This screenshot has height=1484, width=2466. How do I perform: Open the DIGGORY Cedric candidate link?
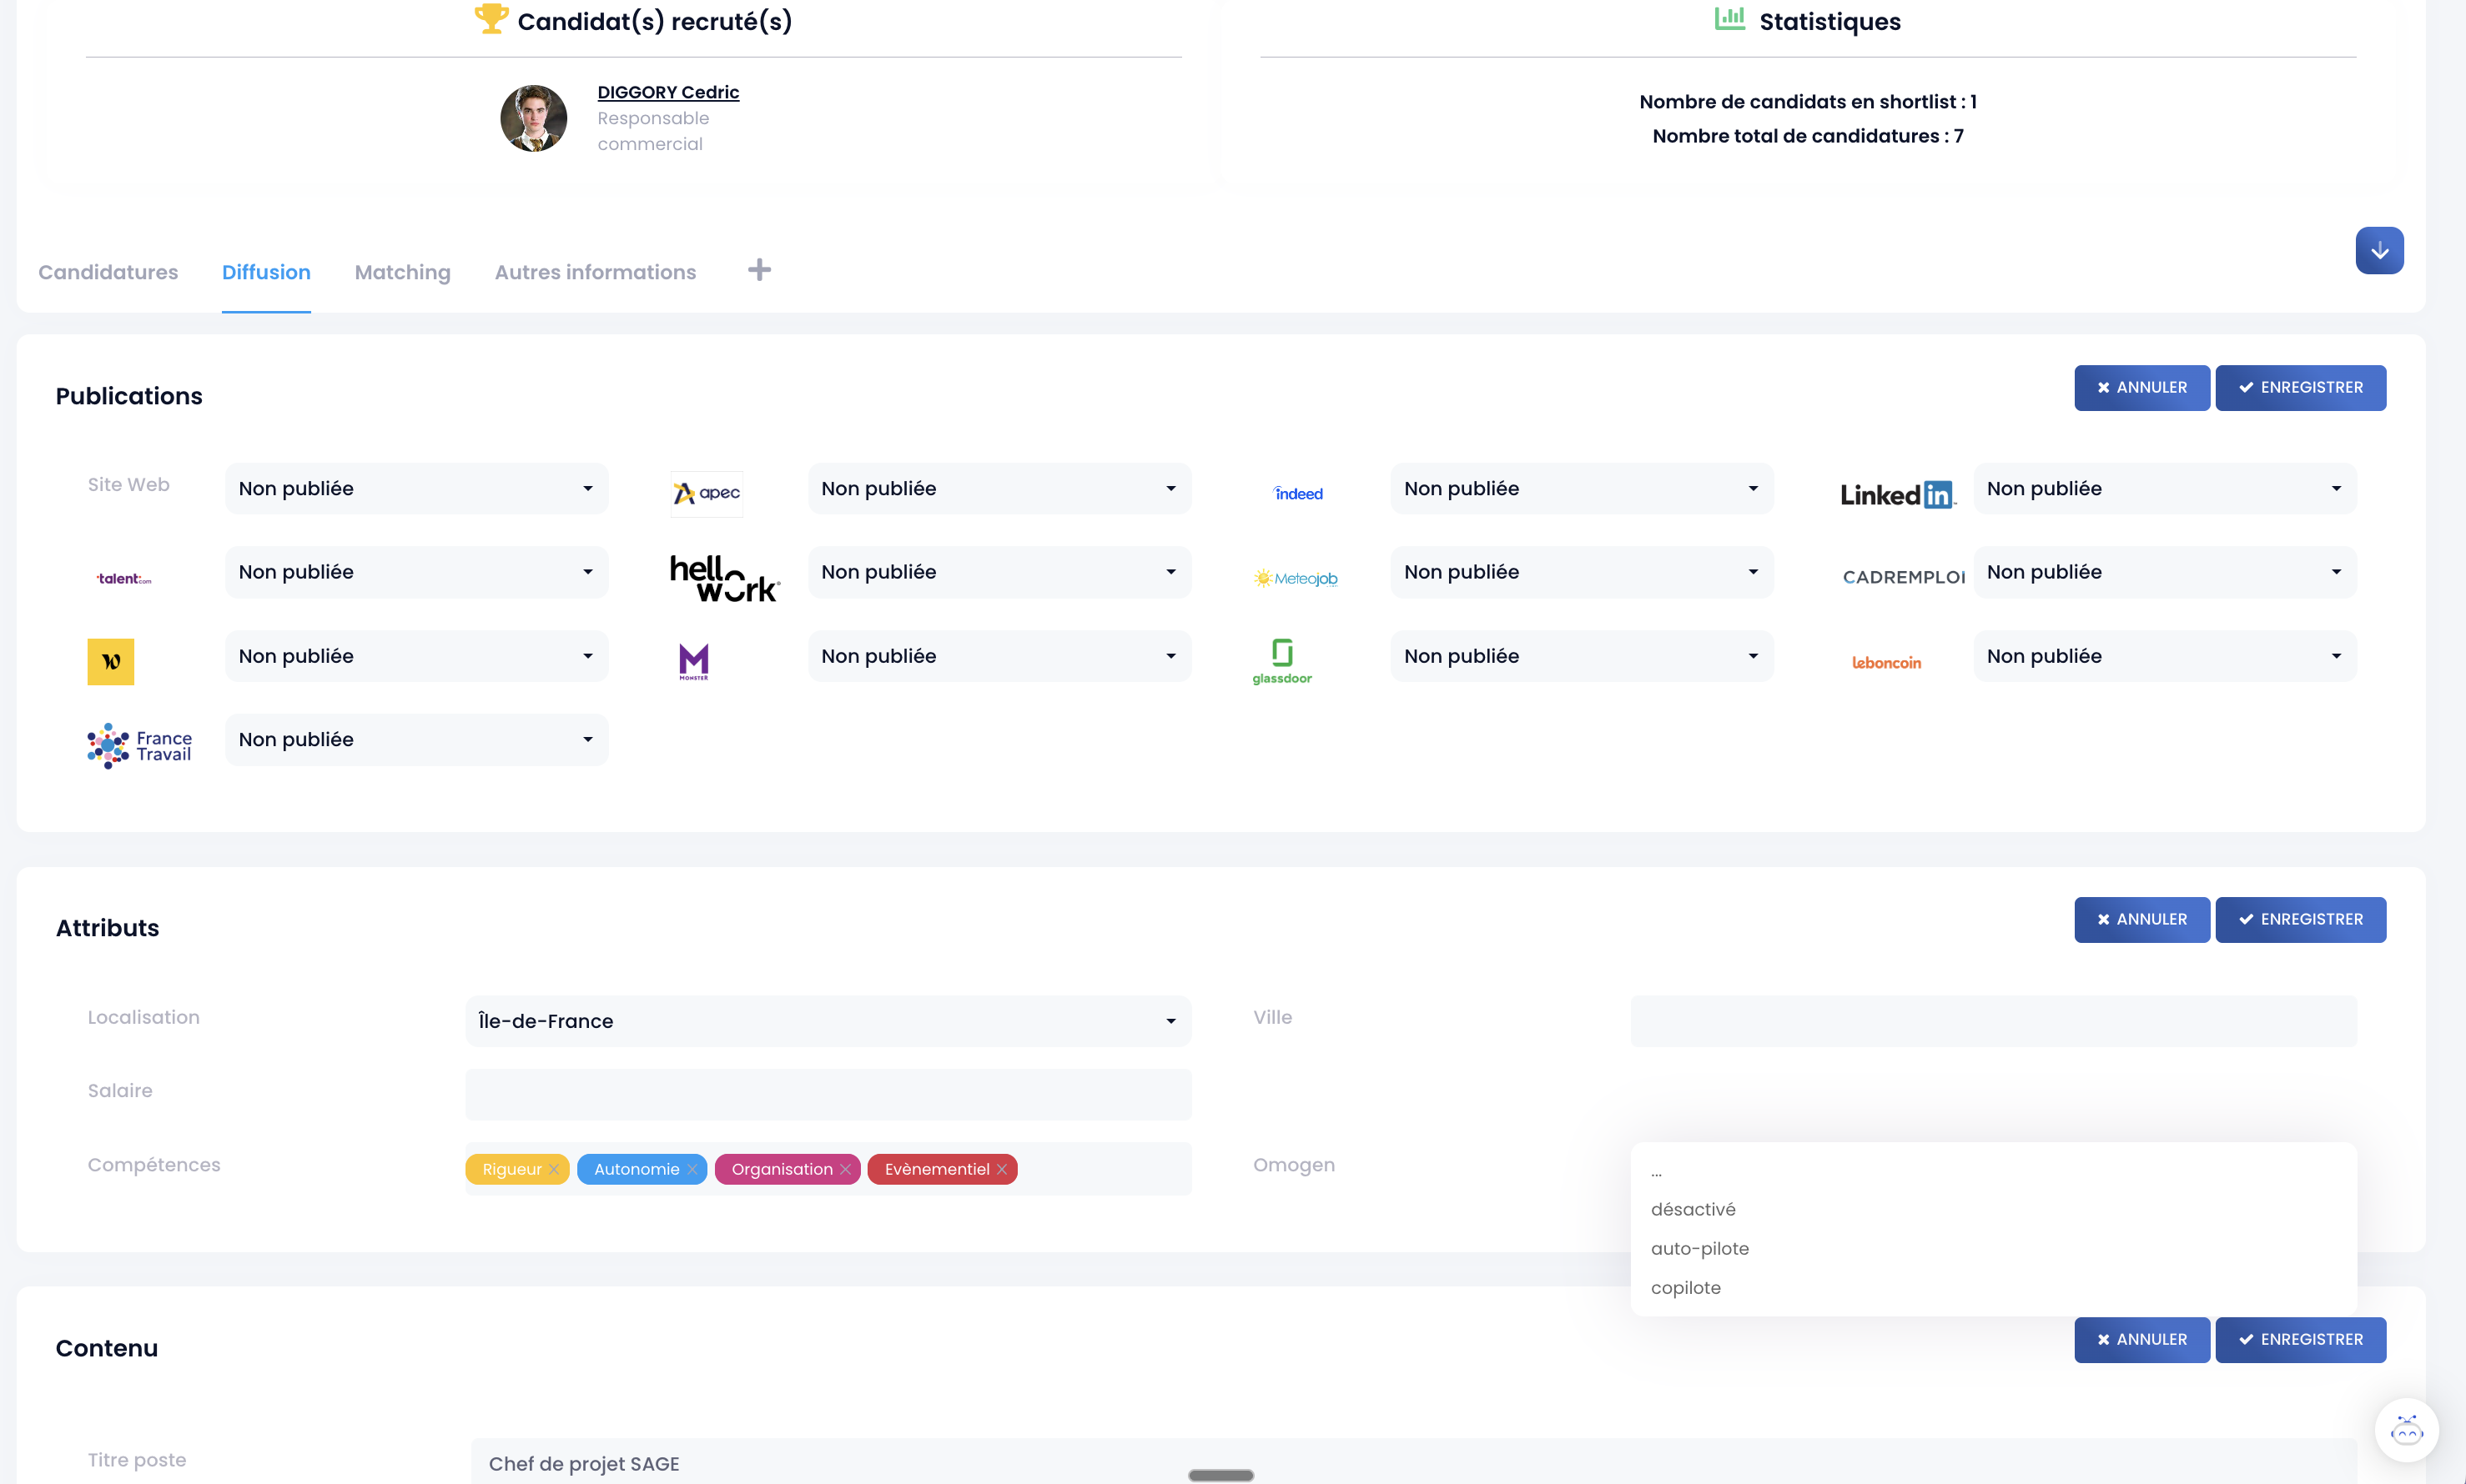pyautogui.click(x=668, y=92)
